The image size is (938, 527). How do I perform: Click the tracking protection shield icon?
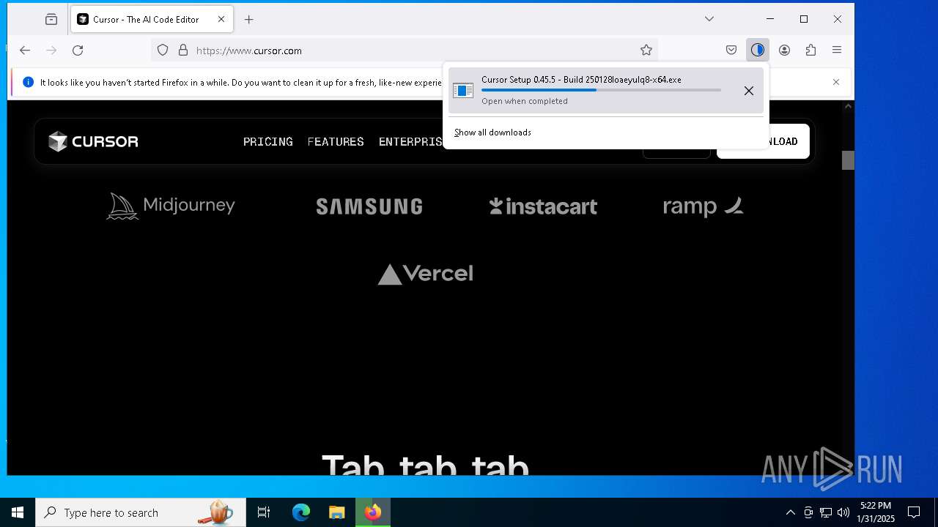[x=163, y=51]
